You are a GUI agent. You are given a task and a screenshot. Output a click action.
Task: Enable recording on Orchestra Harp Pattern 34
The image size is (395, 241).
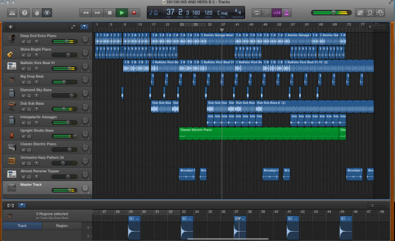point(37,163)
